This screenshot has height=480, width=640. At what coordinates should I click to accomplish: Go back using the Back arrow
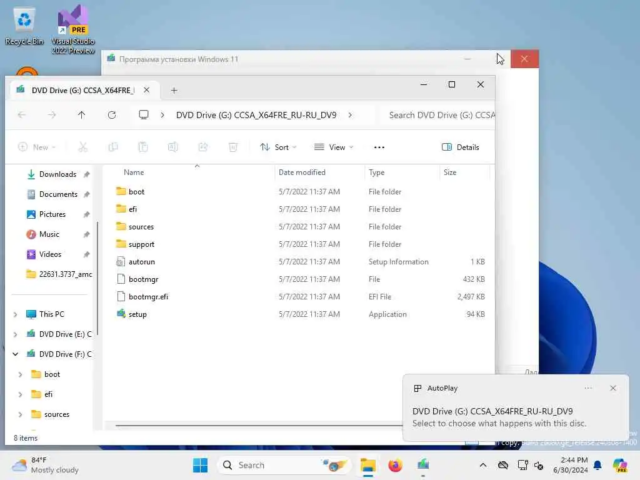22,115
